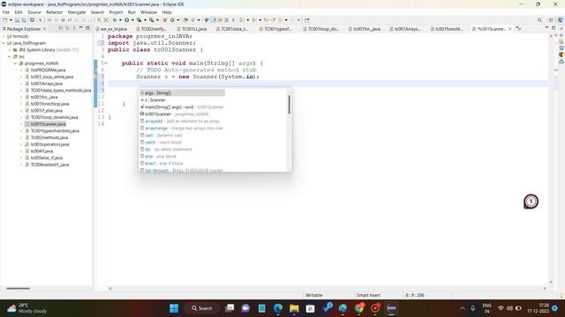Click the Coverage run icon in toolbar
This screenshot has height=317, width=565.
pyautogui.click(x=139, y=20)
